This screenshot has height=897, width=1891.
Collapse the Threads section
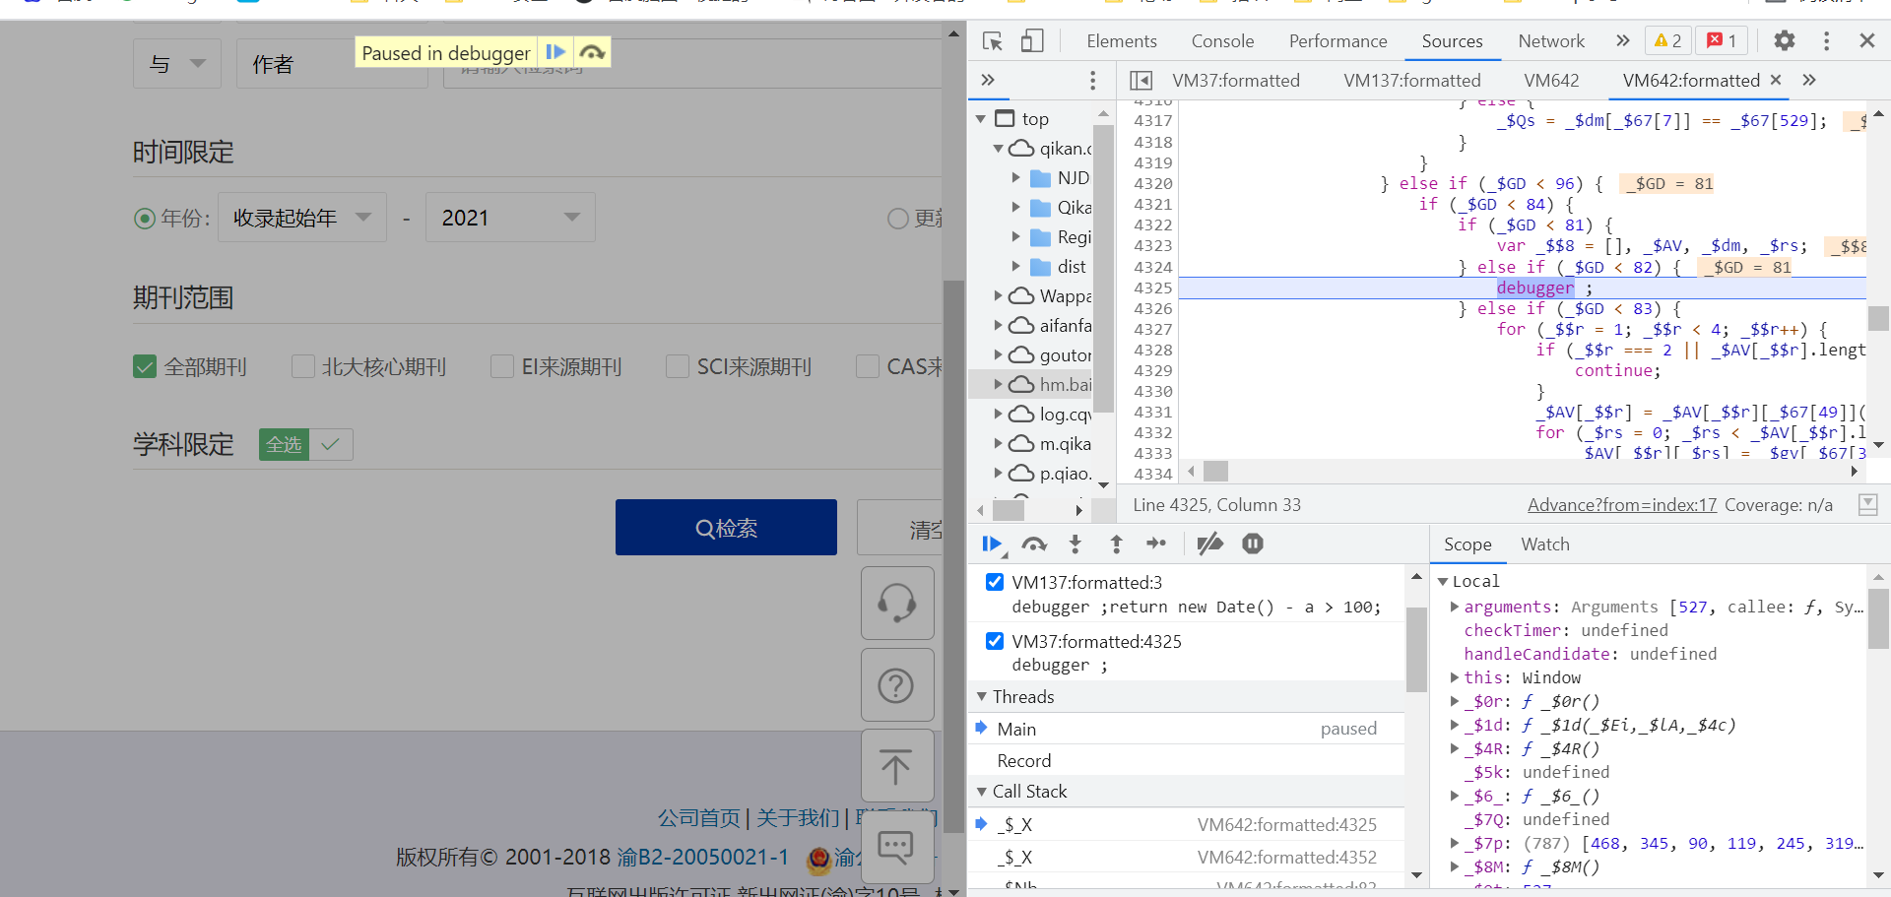coord(982,697)
